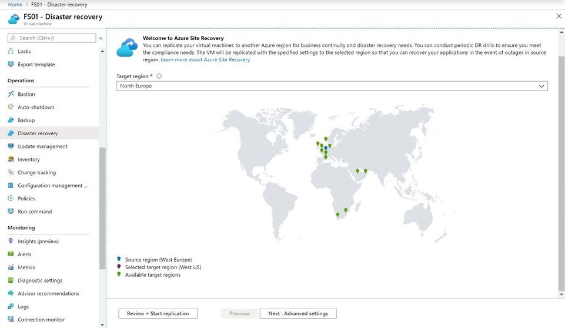The image size is (565, 328).
Task: Click the Inventory box icon
Action: tap(11, 159)
